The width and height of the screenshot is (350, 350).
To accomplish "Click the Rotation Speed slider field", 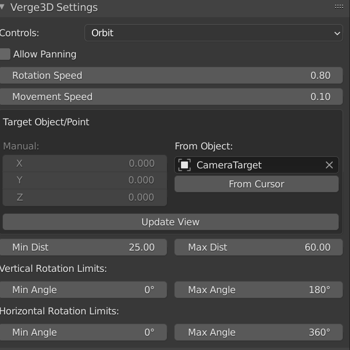I will 171,75.
